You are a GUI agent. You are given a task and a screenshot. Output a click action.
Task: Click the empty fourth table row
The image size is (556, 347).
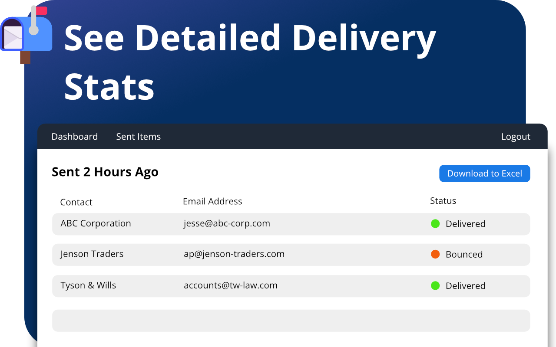click(x=291, y=321)
